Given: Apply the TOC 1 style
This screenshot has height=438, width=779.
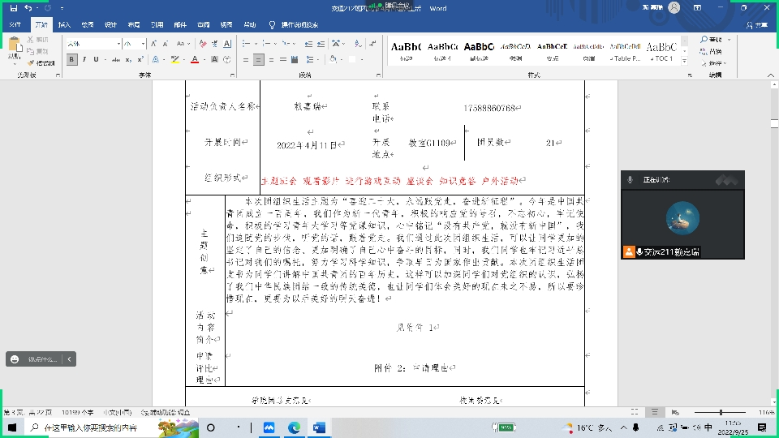Looking at the screenshot, I should coord(662,51).
